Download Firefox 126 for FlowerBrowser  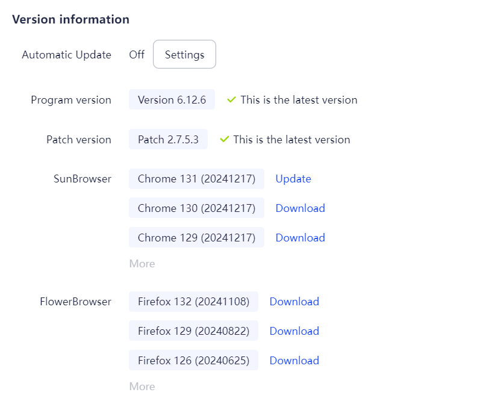[294, 360]
